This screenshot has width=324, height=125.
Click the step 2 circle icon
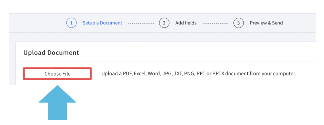[164, 23]
